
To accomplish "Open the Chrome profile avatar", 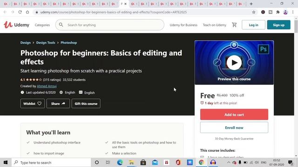I will pyautogui.click(x=285, y=12).
